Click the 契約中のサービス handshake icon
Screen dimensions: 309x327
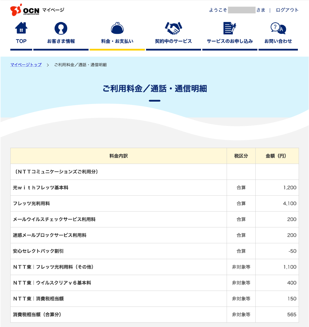(x=173, y=28)
